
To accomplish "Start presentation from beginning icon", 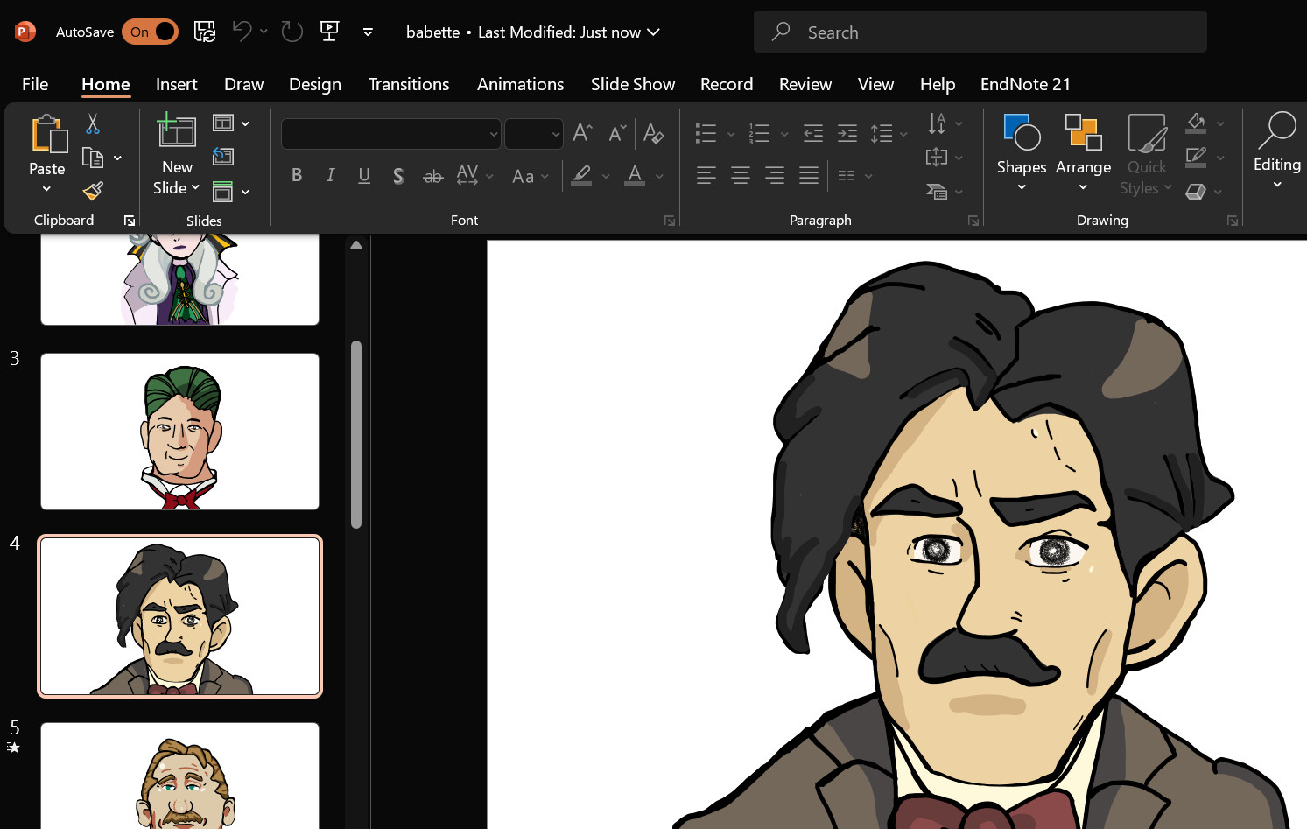I will [330, 32].
